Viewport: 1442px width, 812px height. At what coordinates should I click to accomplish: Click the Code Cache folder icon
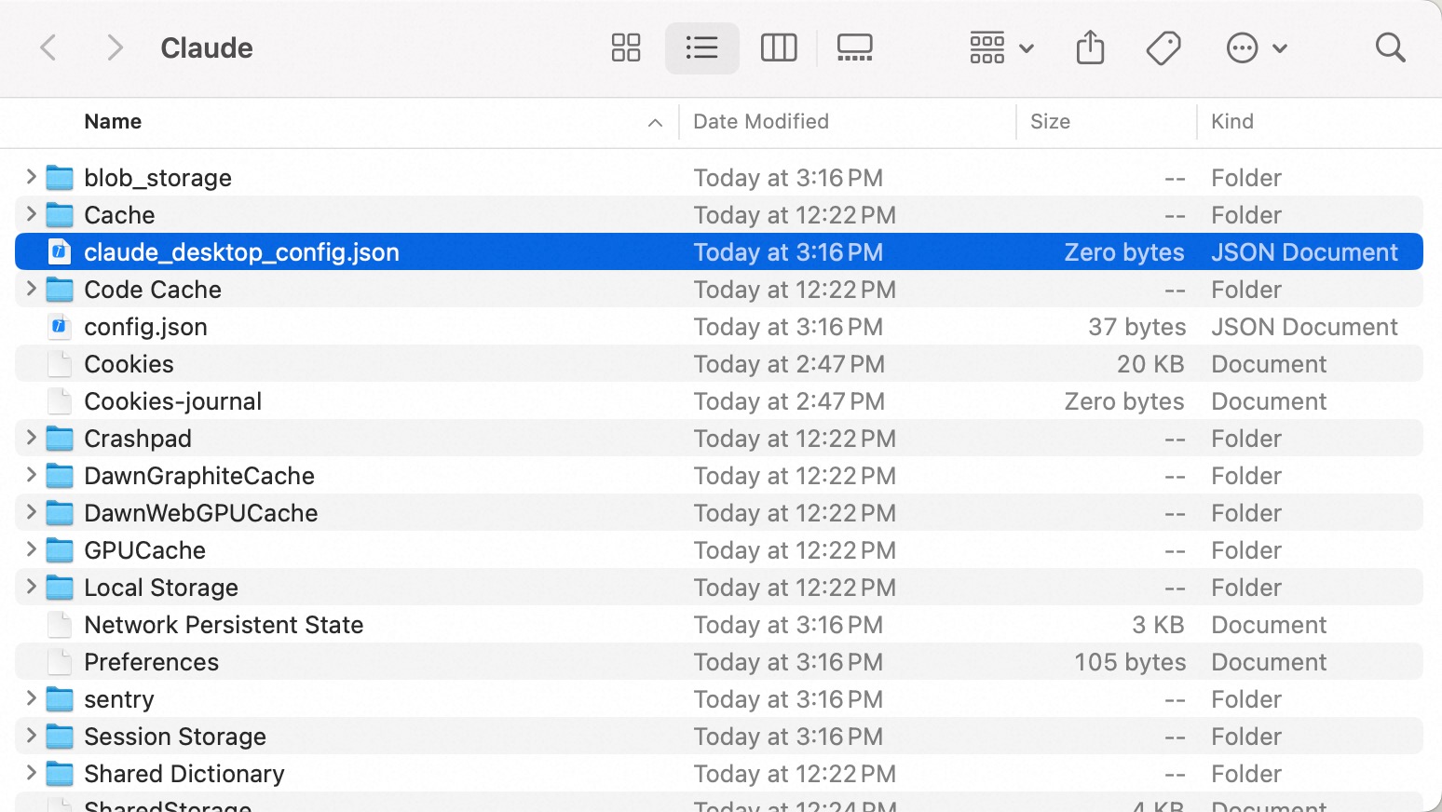[60, 289]
